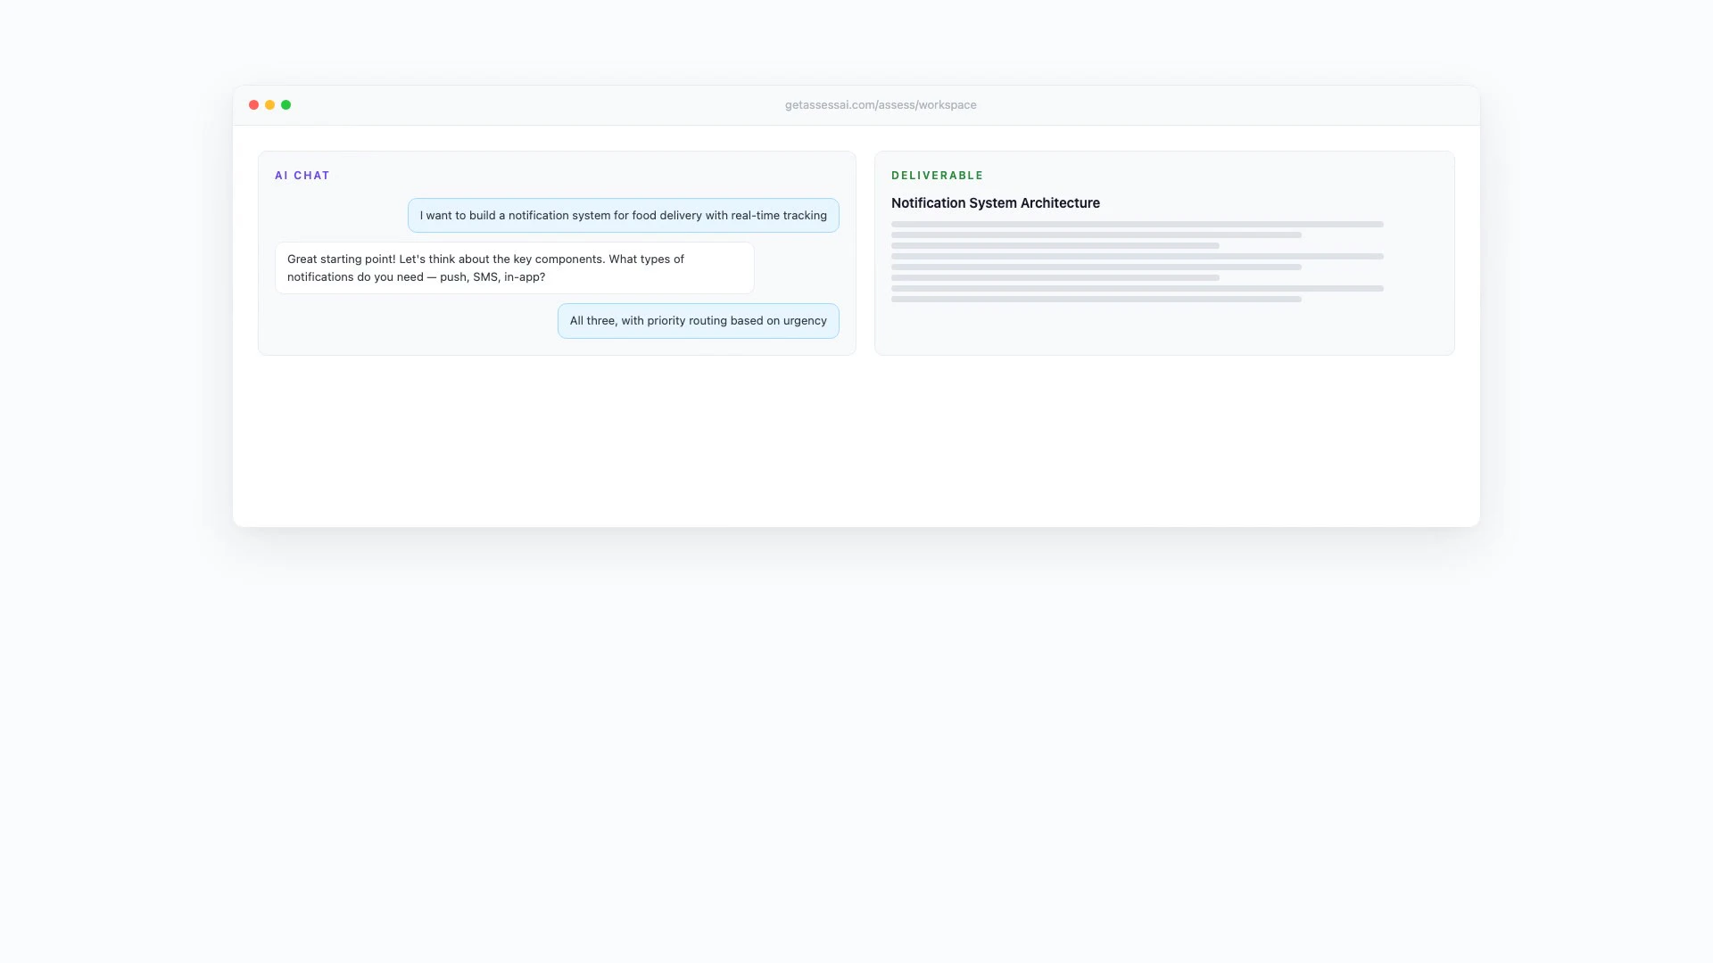This screenshot has width=1713, height=963.
Task: Select the "All three, with priority routing" message
Action: pyautogui.click(x=698, y=321)
